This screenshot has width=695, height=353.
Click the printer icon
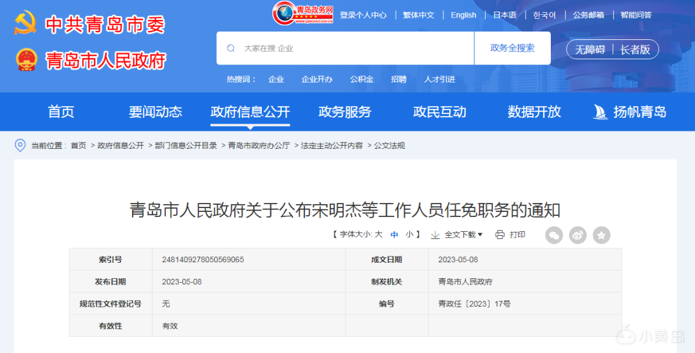pyautogui.click(x=500, y=234)
